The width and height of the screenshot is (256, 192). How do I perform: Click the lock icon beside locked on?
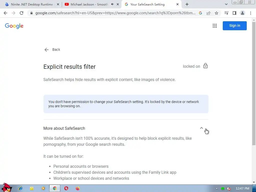click(x=205, y=66)
